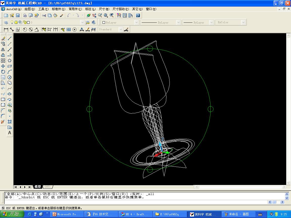This screenshot has height=218, width=291.
Task: Choose the Offset tool
Action: coord(3,55)
